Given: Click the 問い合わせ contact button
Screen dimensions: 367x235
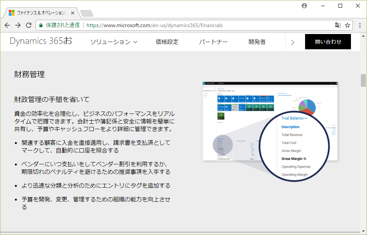Looking at the screenshot, I should [x=328, y=42].
